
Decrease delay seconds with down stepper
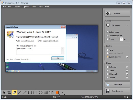coord(121,40)
